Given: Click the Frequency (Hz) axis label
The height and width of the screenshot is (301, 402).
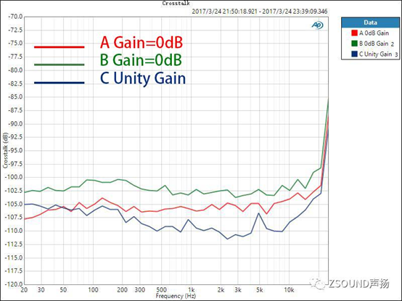Looking at the screenshot, I should click(176, 296).
